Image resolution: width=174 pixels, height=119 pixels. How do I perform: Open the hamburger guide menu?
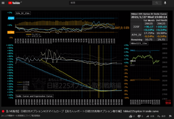[x=3, y=3]
